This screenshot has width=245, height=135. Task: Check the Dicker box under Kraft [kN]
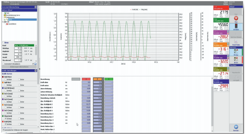[19, 124]
